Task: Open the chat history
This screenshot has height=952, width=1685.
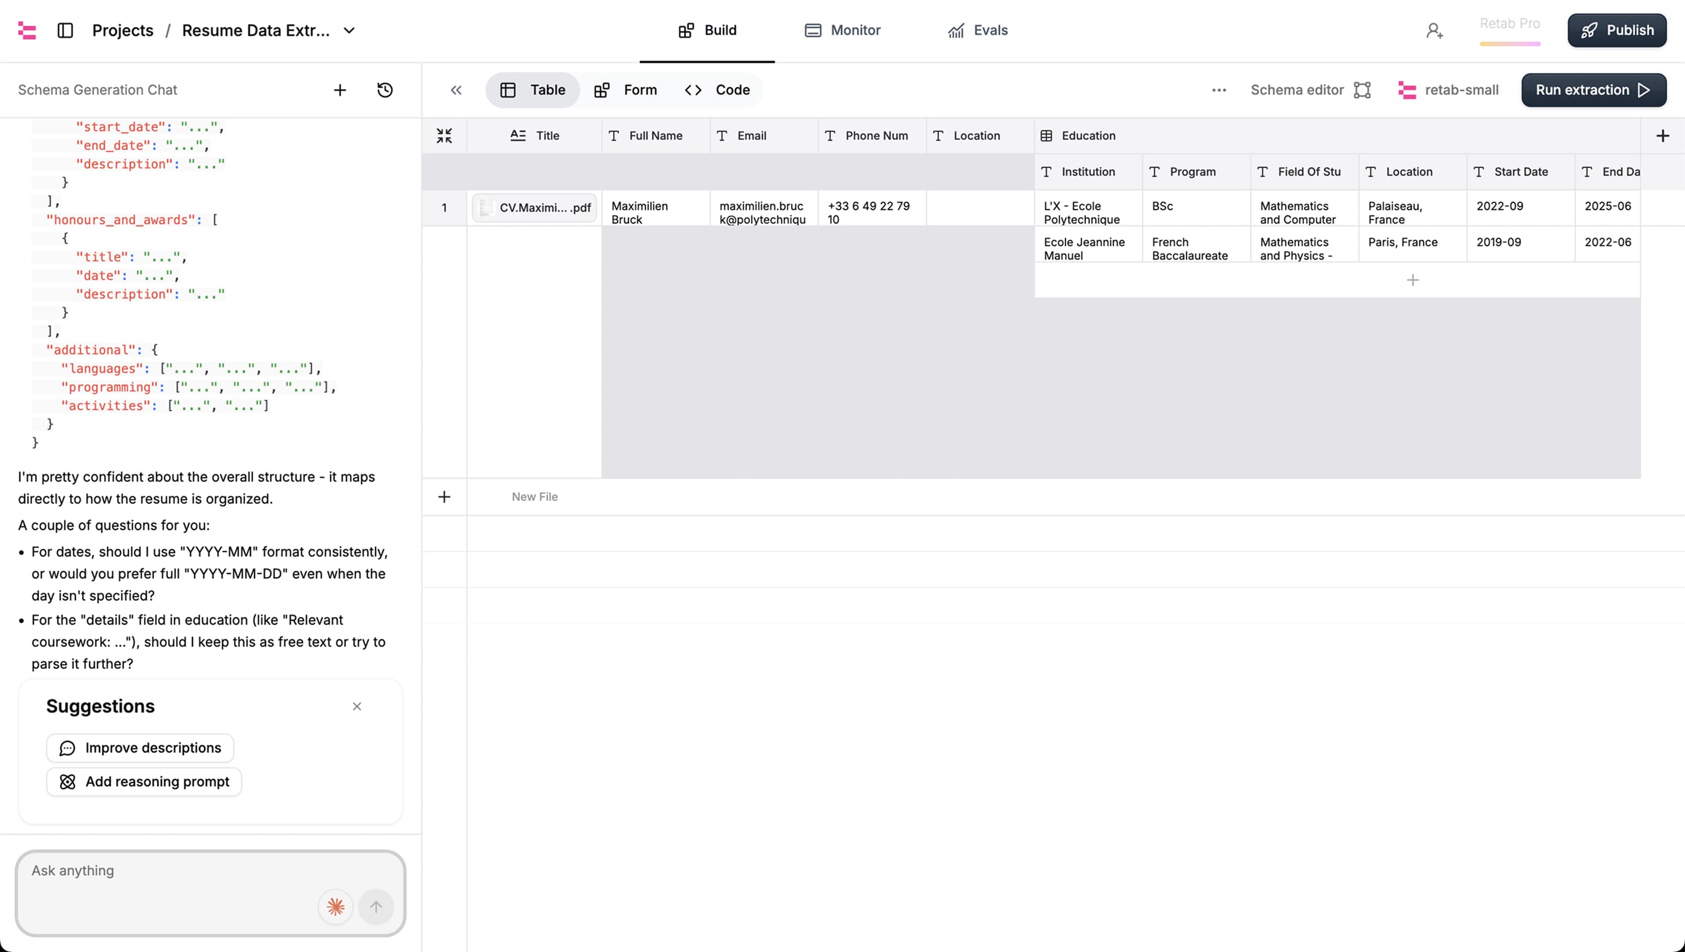Action: point(386,90)
